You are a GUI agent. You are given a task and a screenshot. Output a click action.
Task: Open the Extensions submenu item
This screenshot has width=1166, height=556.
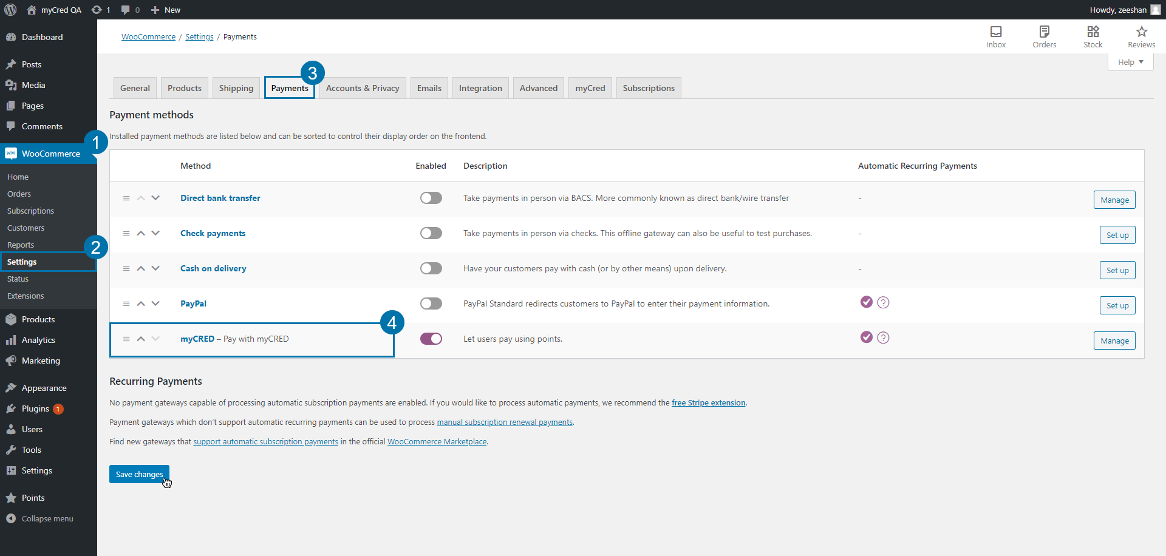coord(26,296)
